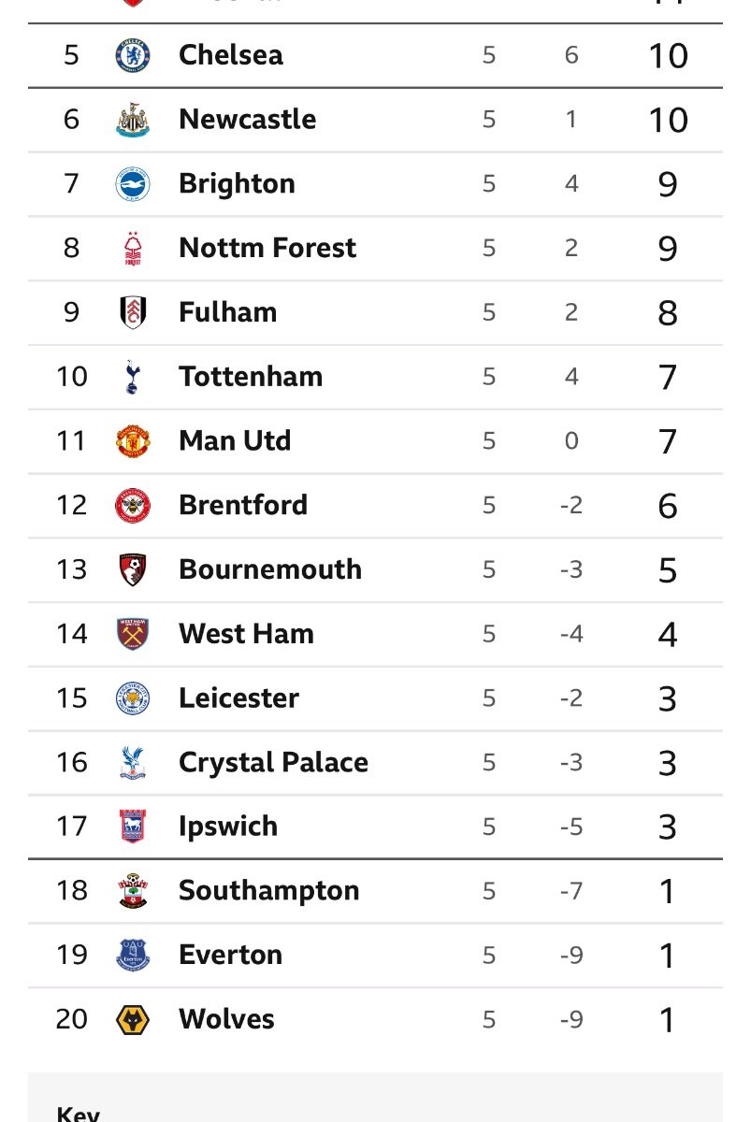Click the Southampton club crest
751x1122 pixels.
point(132,891)
